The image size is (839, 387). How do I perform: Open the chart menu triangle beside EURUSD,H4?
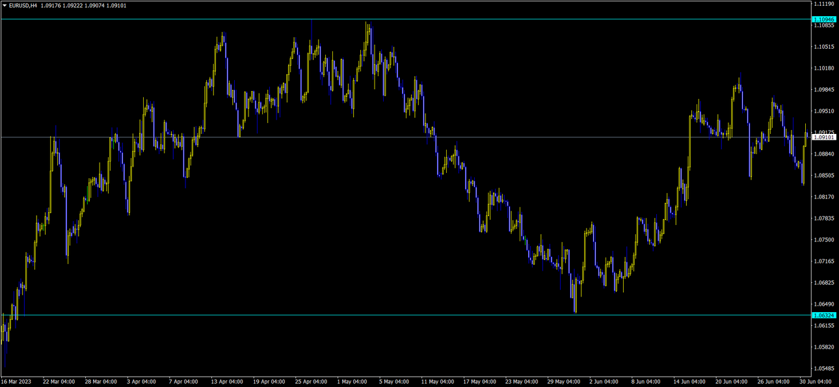pyautogui.click(x=5, y=5)
